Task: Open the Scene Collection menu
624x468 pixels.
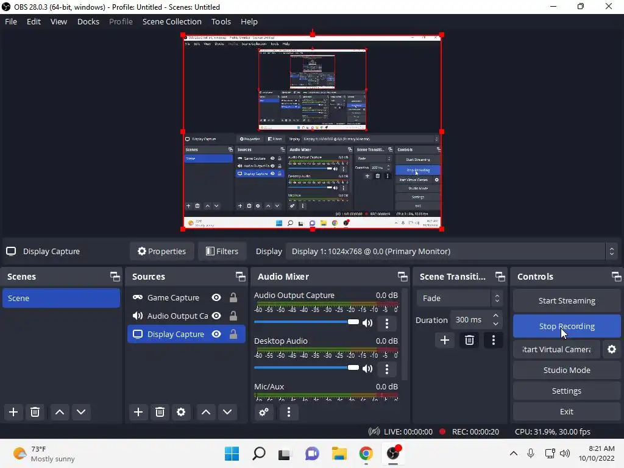Action: [172, 21]
